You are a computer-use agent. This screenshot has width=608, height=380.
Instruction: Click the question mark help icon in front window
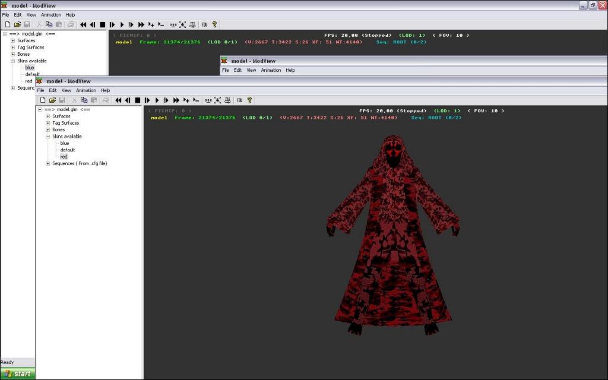pos(249,100)
